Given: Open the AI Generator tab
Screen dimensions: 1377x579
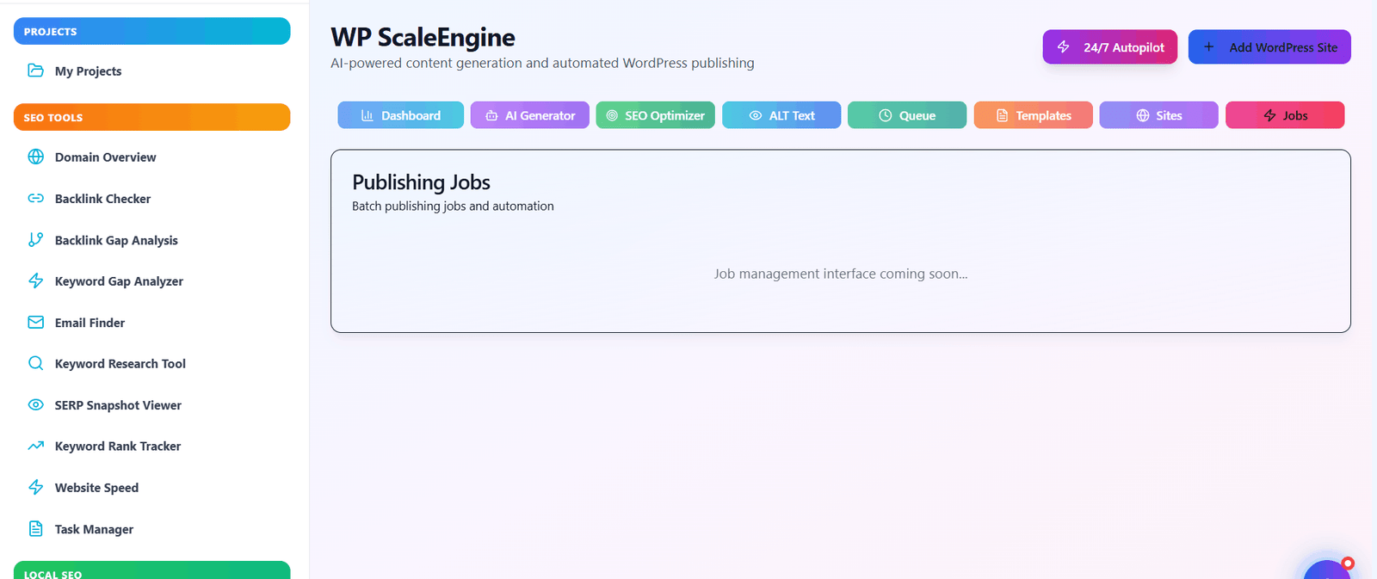Looking at the screenshot, I should [x=529, y=115].
